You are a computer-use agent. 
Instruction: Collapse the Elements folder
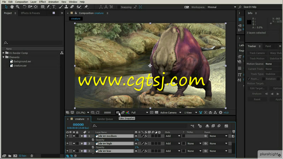pos(3,57)
